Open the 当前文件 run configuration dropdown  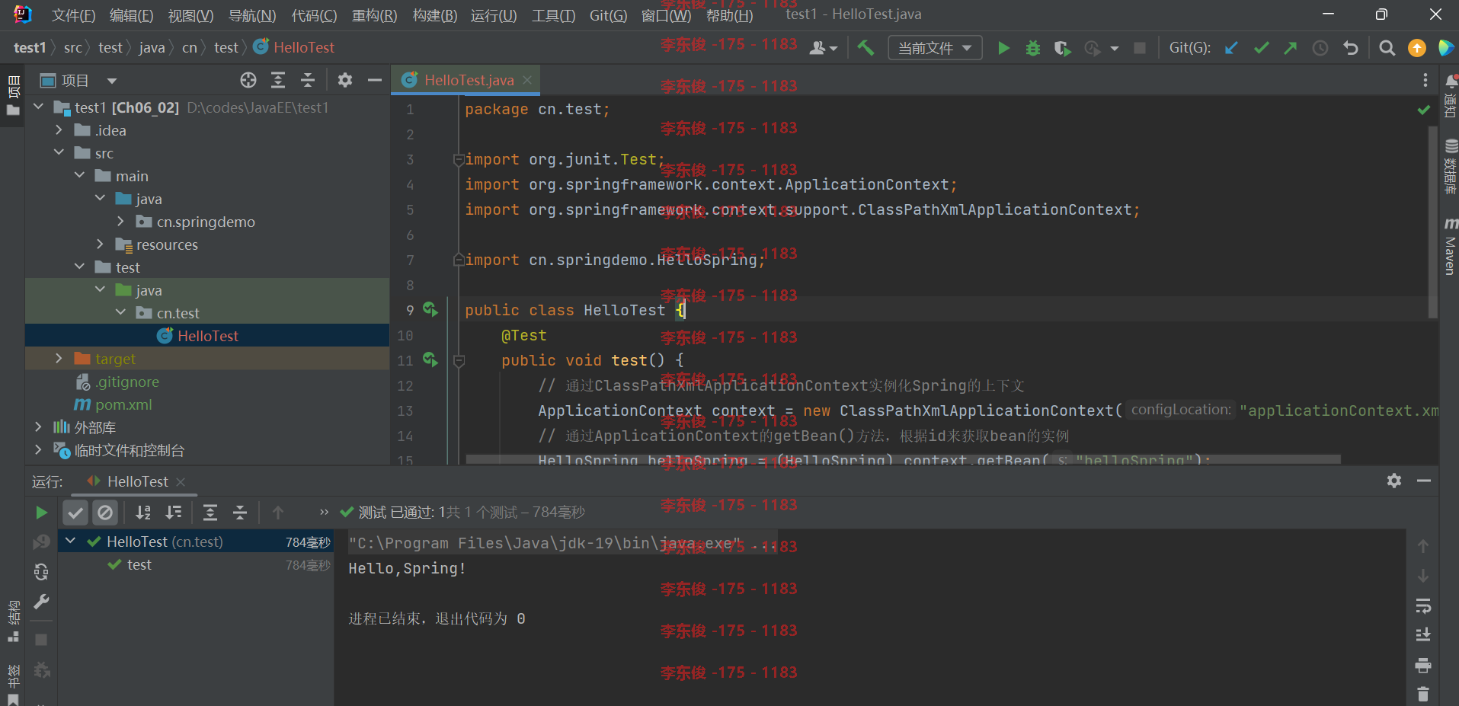pyautogui.click(x=935, y=48)
